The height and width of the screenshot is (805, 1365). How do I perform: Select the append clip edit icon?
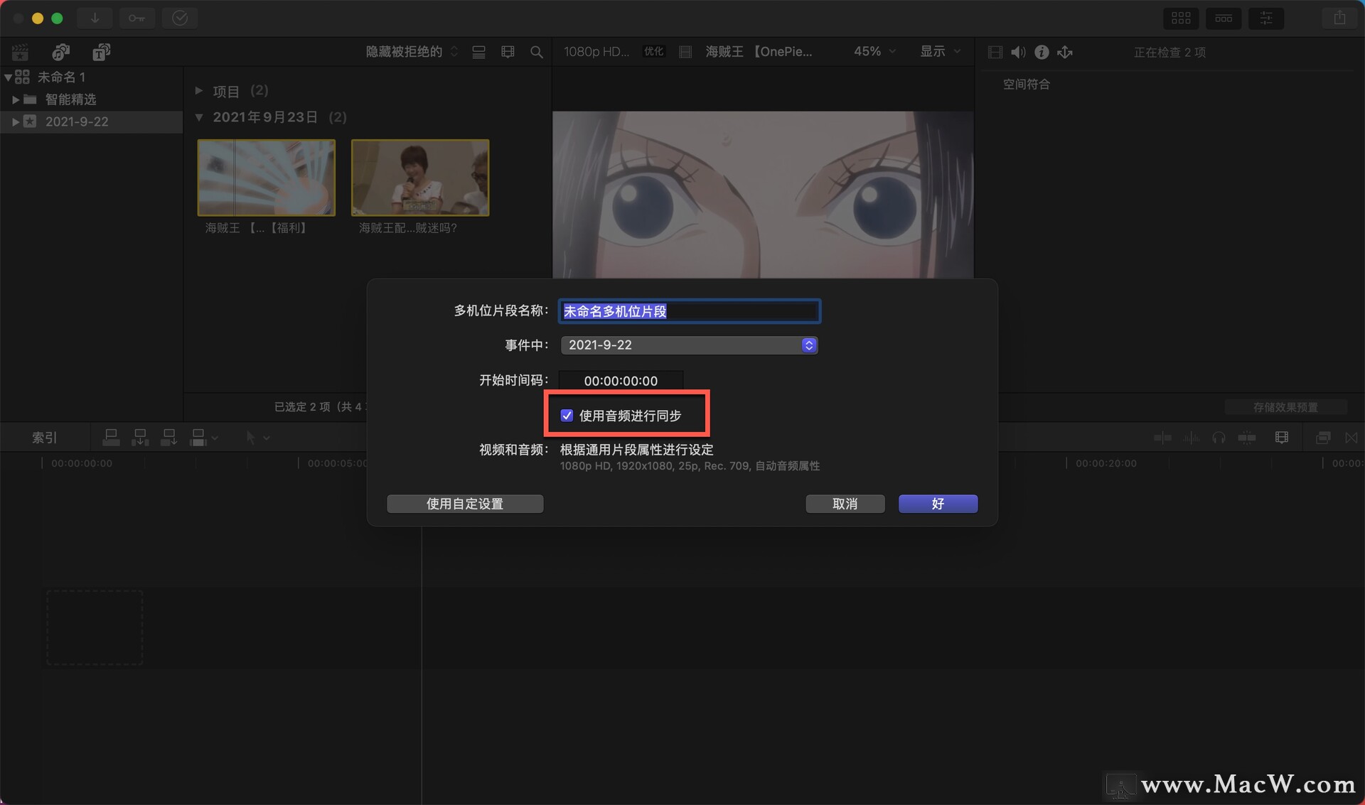coord(168,438)
